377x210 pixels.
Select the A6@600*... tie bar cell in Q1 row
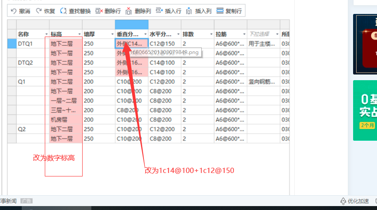(x=230, y=82)
